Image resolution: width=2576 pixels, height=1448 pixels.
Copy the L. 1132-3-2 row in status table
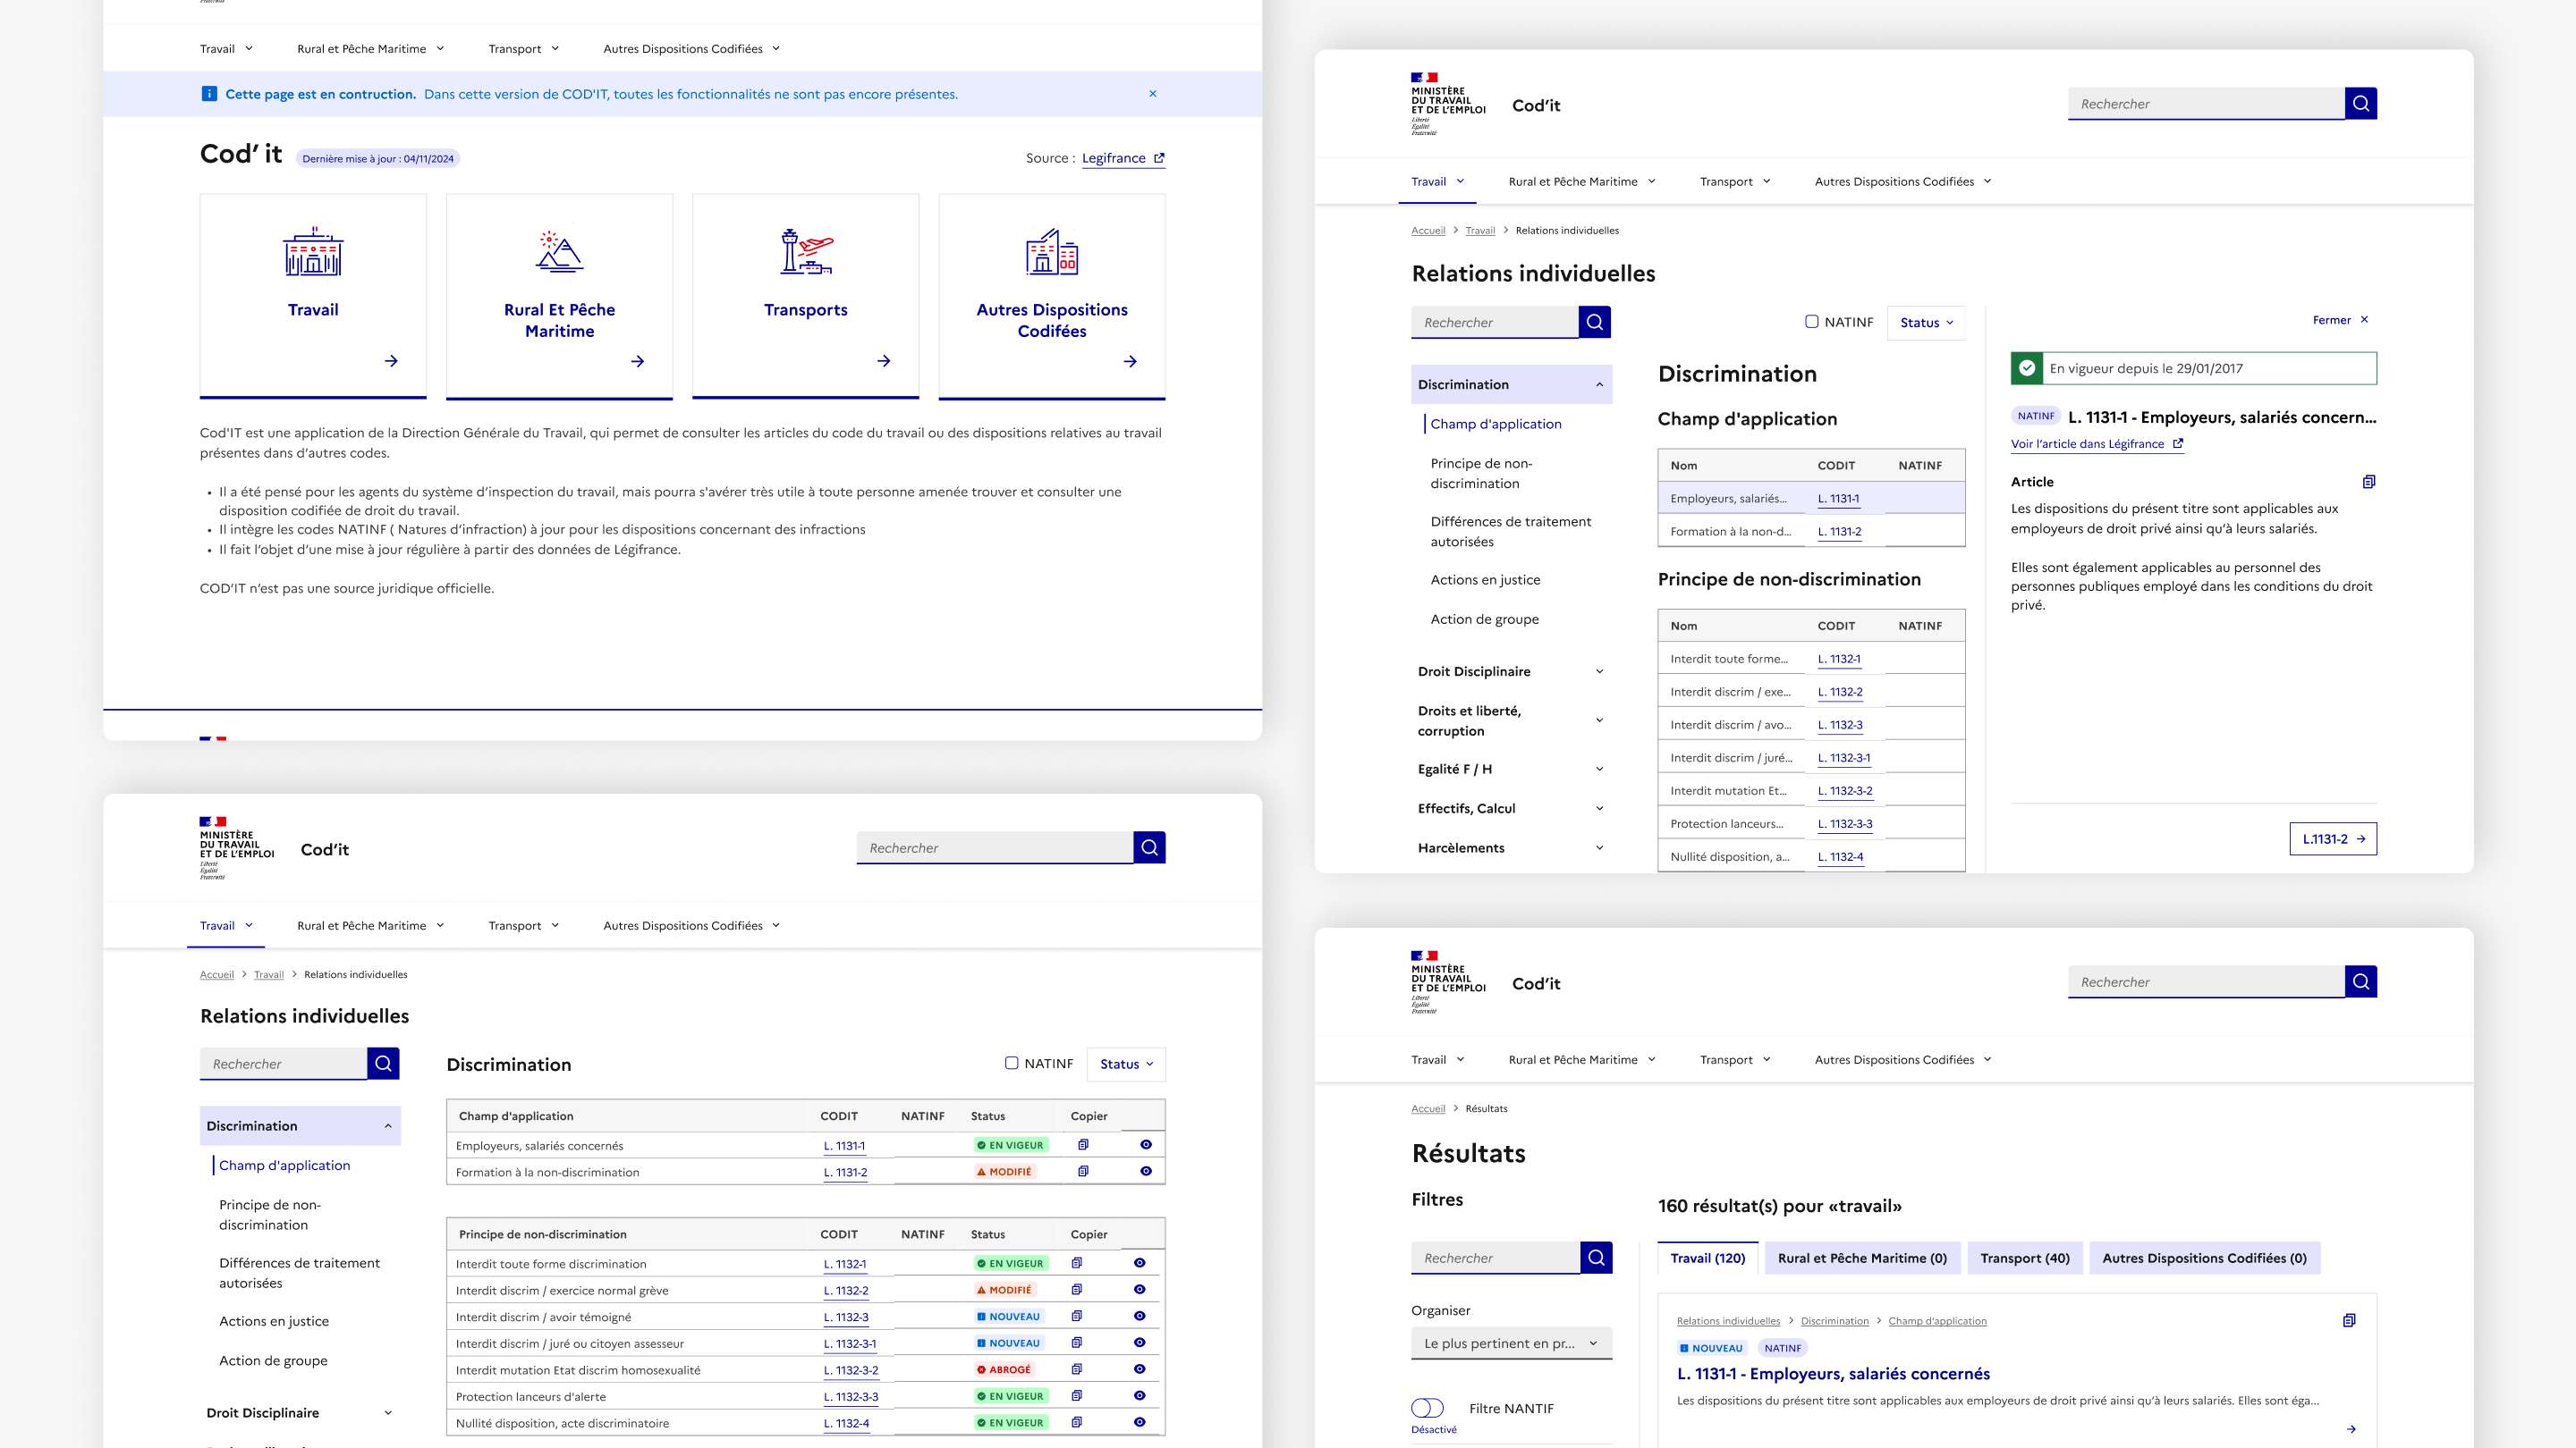coord(1077,1369)
